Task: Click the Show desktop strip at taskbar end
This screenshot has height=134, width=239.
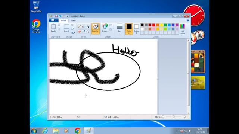Action: pyautogui.click(x=208, y=131)
